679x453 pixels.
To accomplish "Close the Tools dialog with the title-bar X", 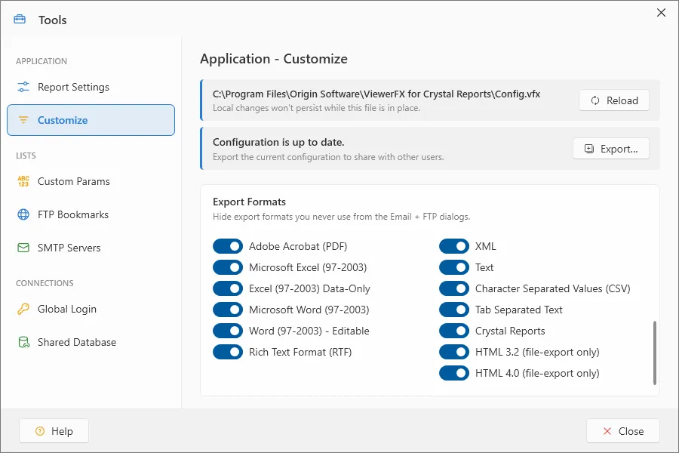I will point(661,13).
